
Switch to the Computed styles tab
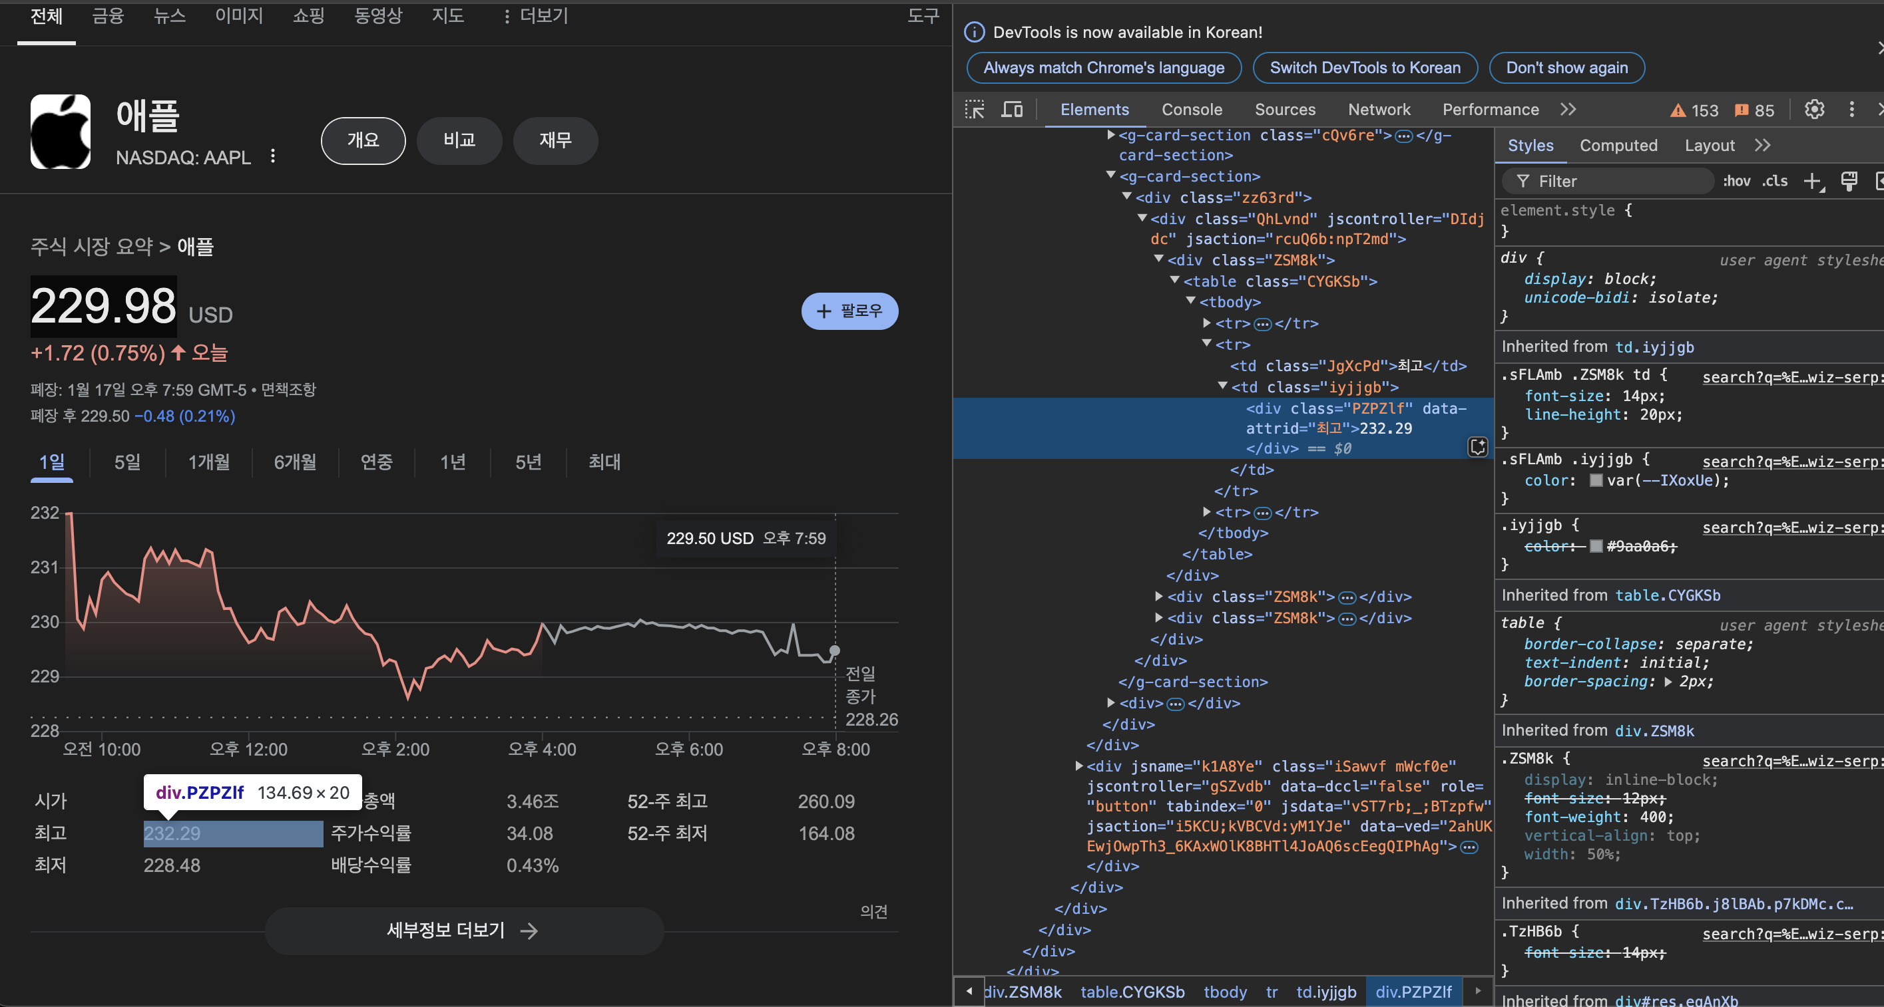[x=1618, y=146]
